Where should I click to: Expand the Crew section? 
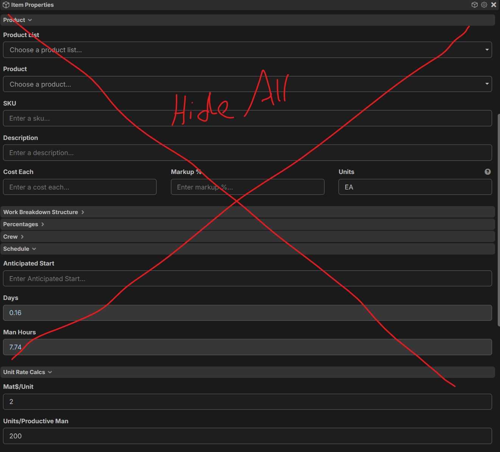13,237
